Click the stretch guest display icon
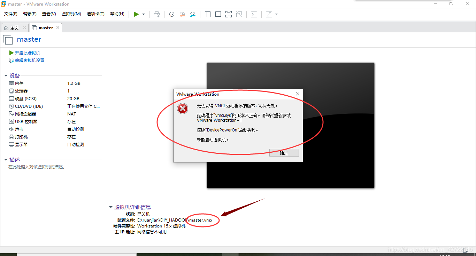 click(269, 14)
